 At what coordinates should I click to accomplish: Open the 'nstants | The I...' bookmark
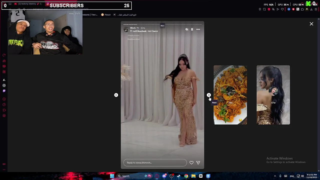pyautogui.click(x=90, y=15)
